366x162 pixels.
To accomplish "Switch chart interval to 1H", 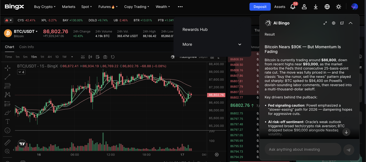I will click(x=42, y=57).
